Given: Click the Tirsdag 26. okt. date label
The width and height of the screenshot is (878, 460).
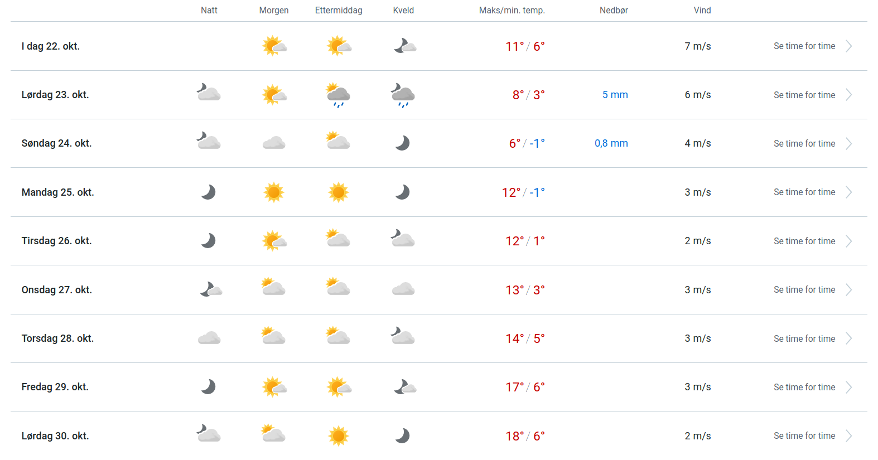Looking at the screenshot, I should pyautogui.click(x=56, y=241).
